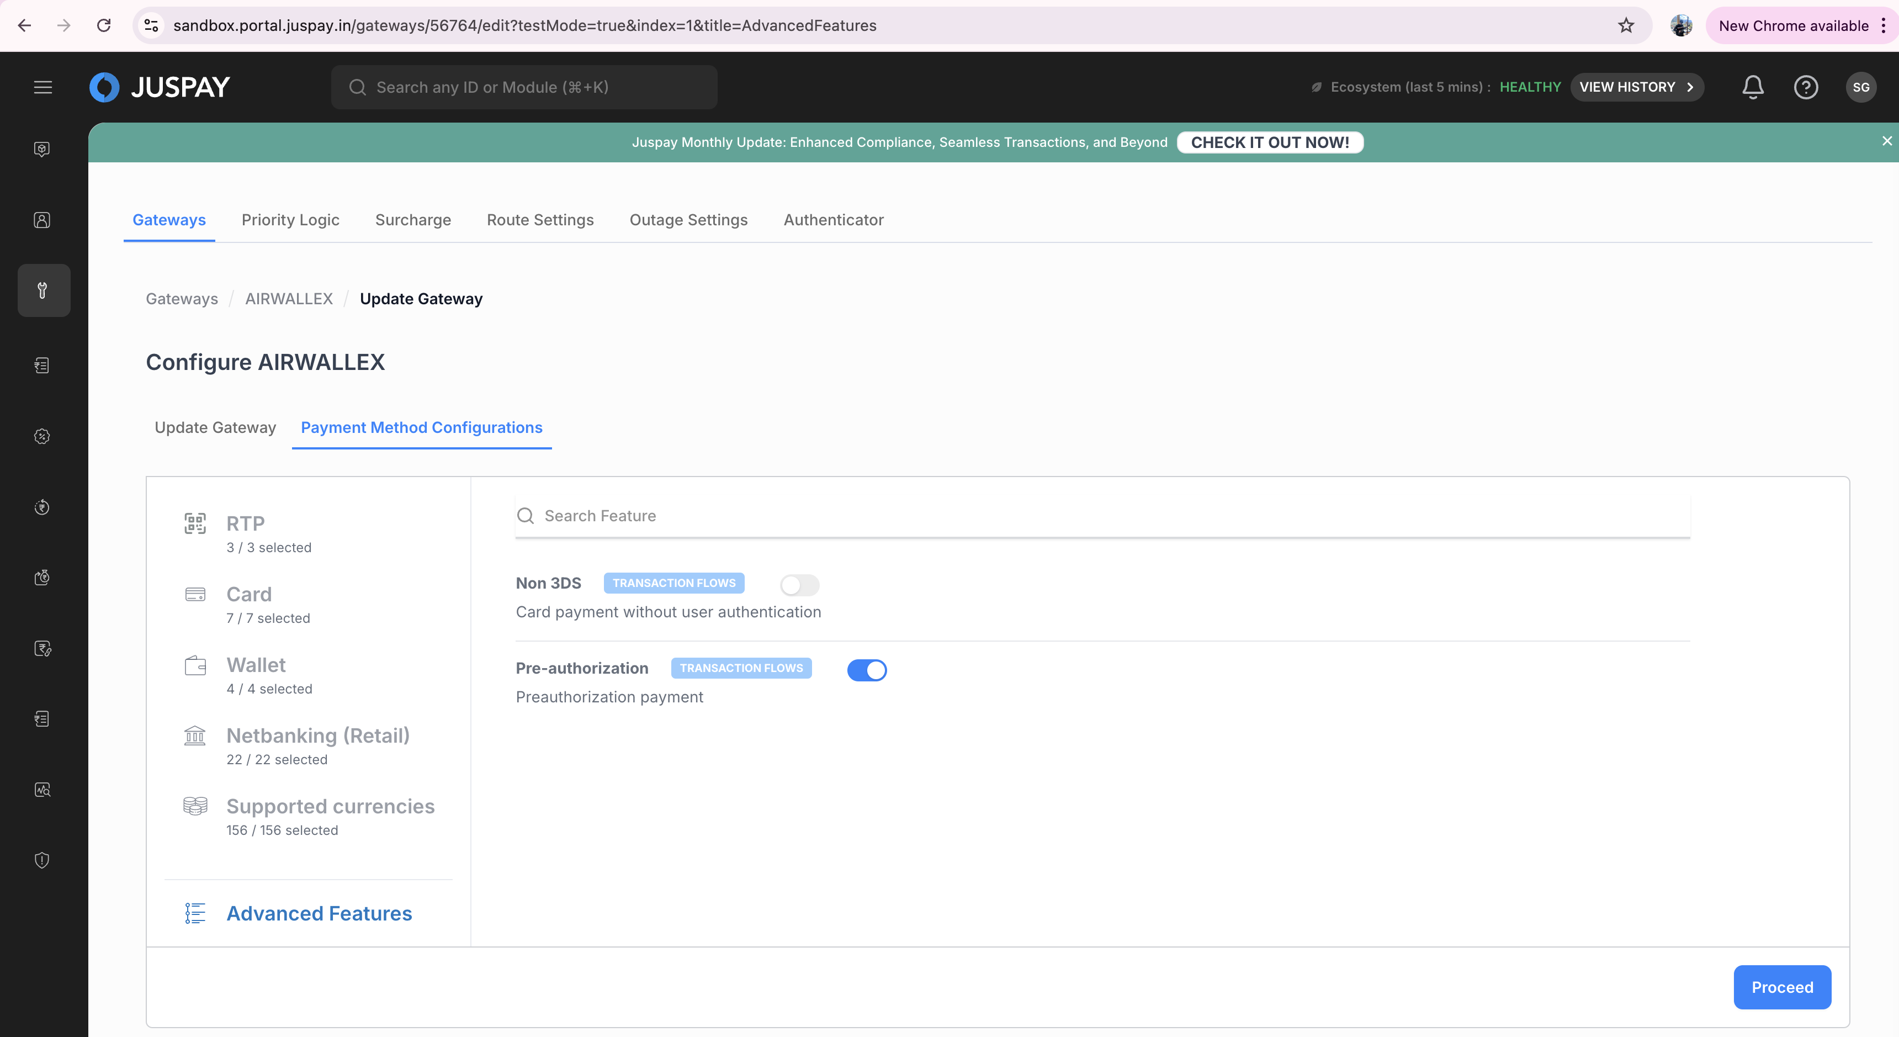Open the help question mark icon
The height and width of the screenshot is (1037, 1899).
click(x=1805, y=87)
